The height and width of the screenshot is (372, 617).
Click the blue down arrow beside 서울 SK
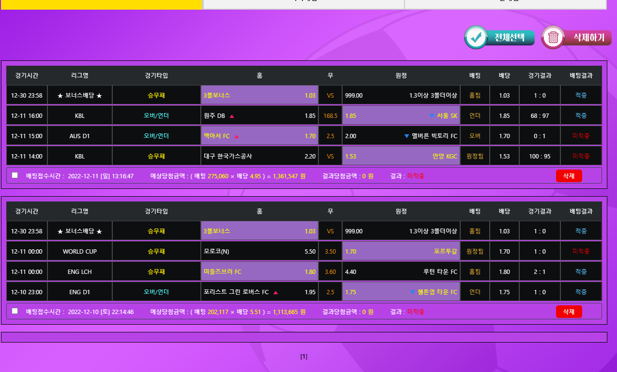(432, 116)
